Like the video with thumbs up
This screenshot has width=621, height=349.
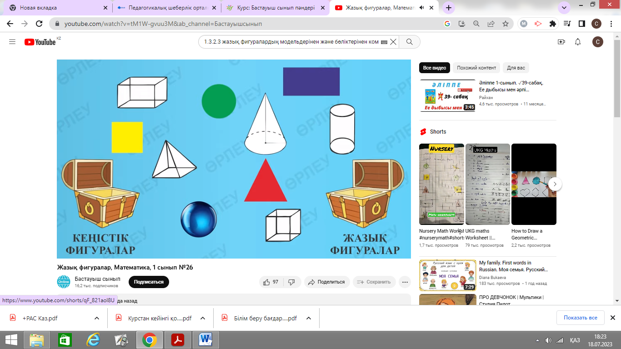tap(271, 282)
